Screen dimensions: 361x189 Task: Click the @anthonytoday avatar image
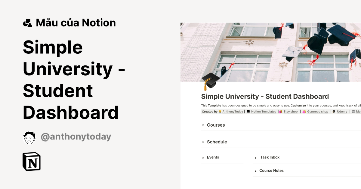29,136
